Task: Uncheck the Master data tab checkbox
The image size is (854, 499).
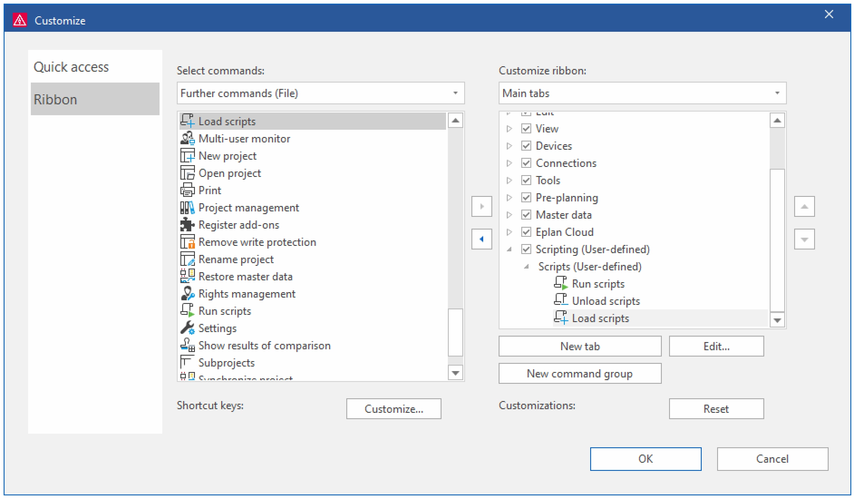Action: (x=526, y=215)
